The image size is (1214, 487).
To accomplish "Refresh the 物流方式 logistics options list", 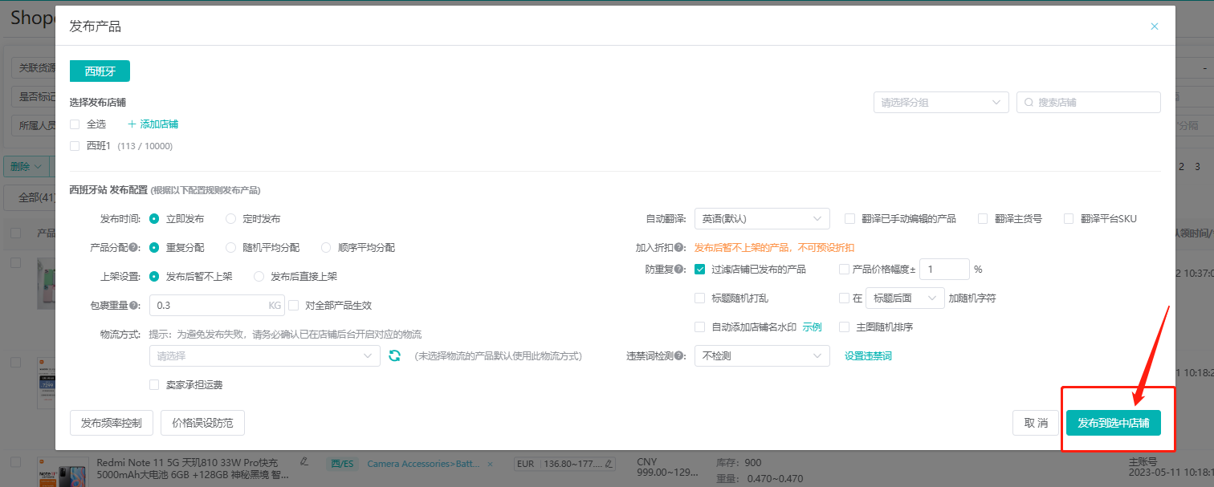I will 393,355.
